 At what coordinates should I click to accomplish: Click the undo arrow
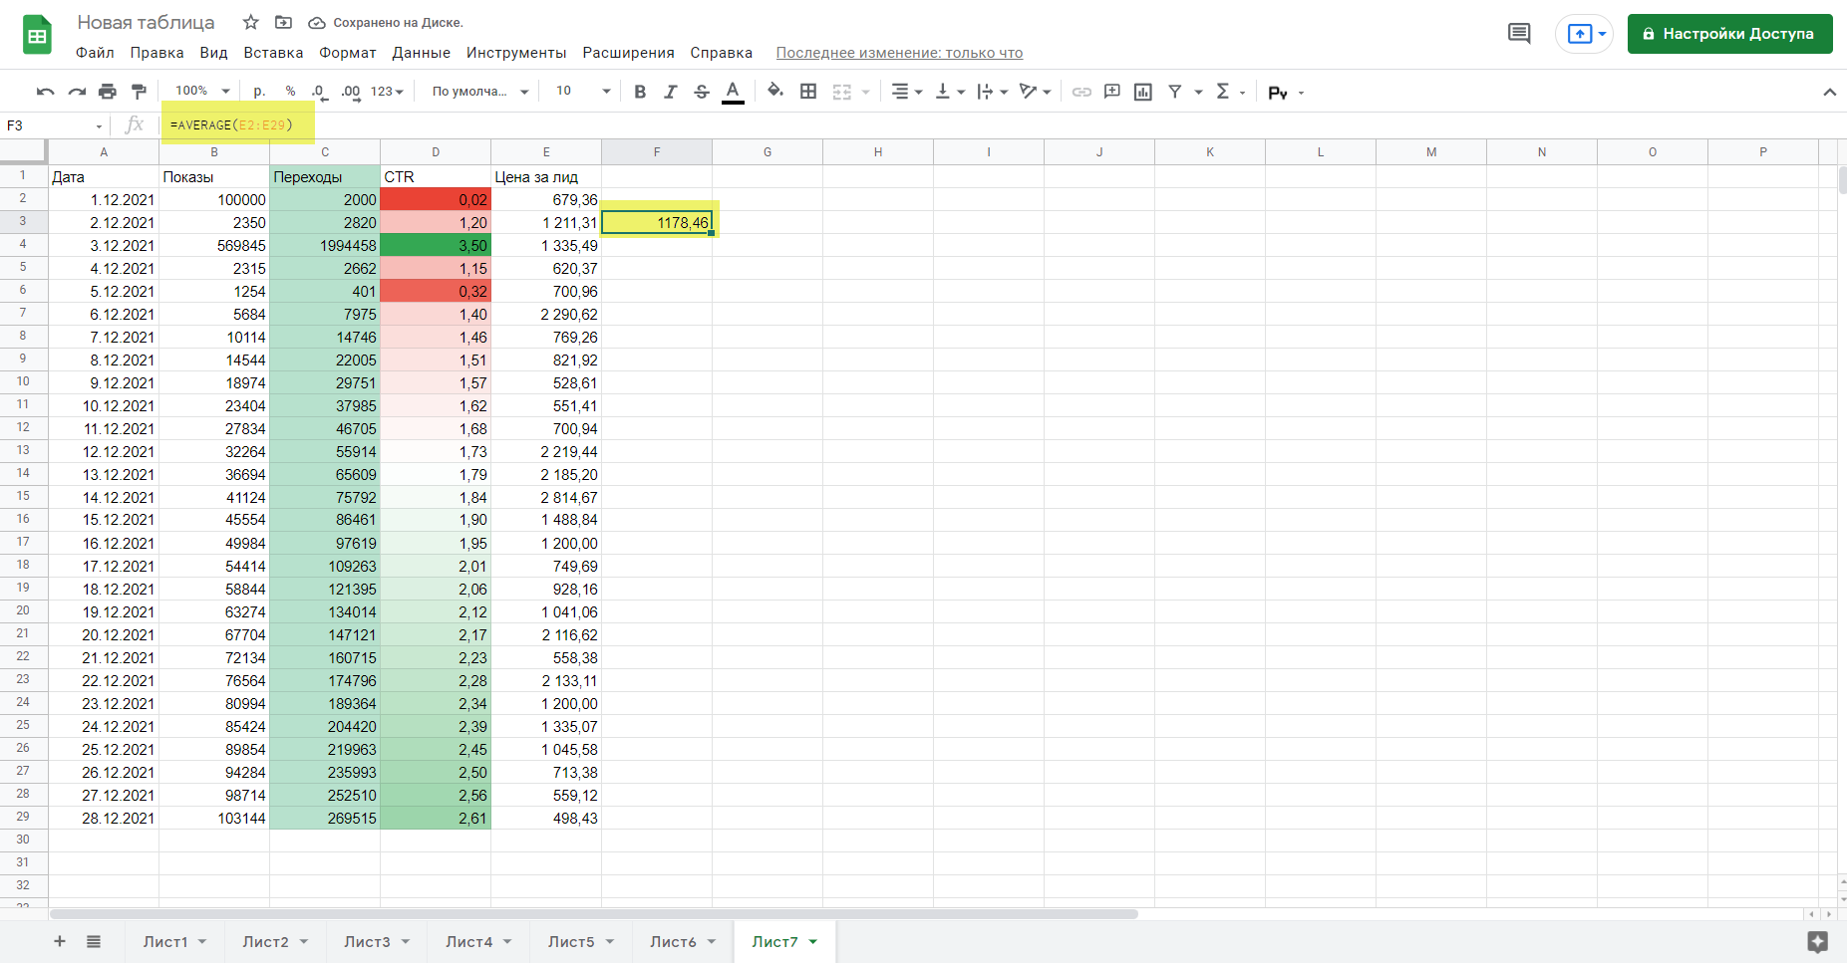point(45,92)
